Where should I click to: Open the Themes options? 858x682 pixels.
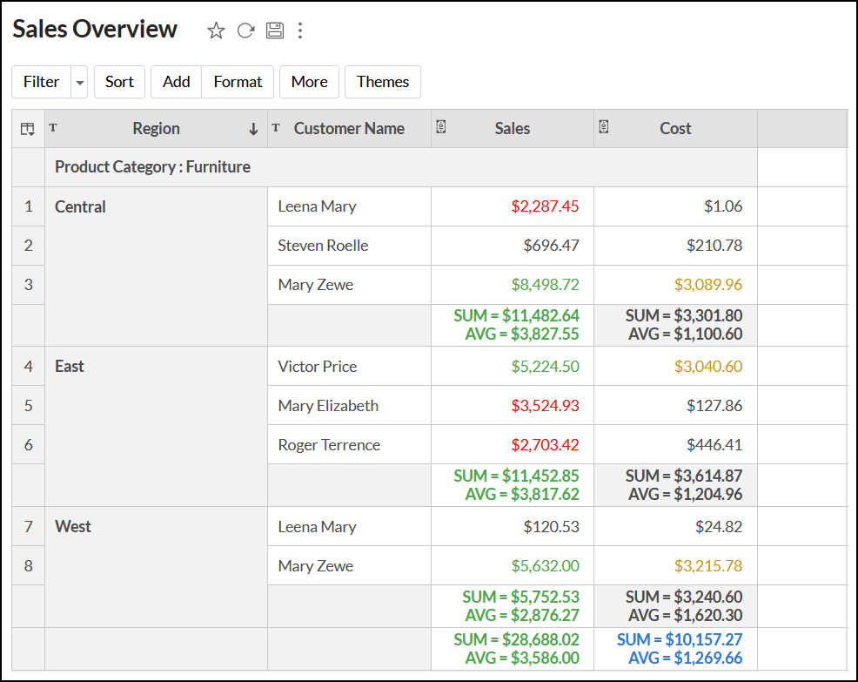[x=383, y=82]
